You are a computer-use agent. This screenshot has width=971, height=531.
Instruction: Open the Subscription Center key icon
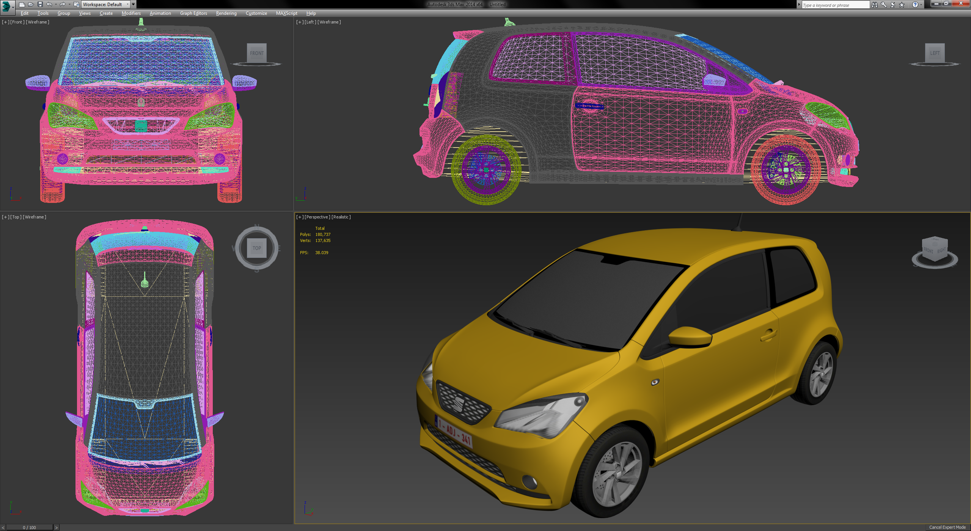click(x=883, y=5)
